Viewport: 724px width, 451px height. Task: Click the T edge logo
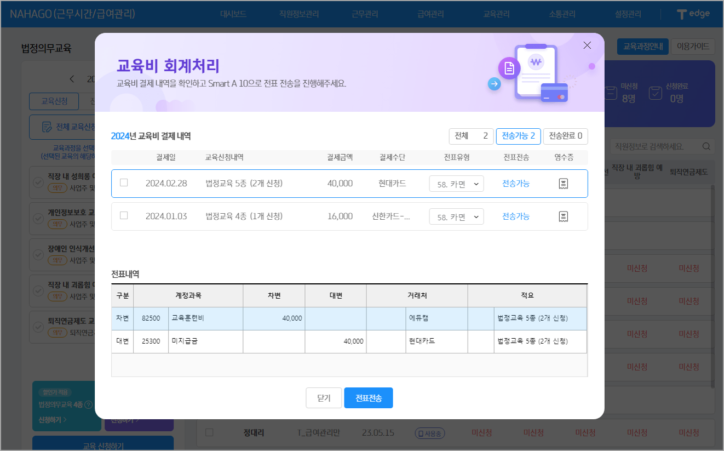coord(693,14)
